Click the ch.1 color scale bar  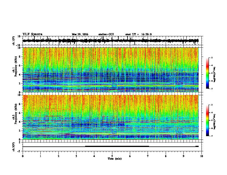207,73
